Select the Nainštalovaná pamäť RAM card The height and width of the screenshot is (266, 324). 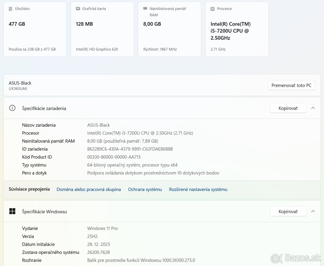tap(169, 30)
